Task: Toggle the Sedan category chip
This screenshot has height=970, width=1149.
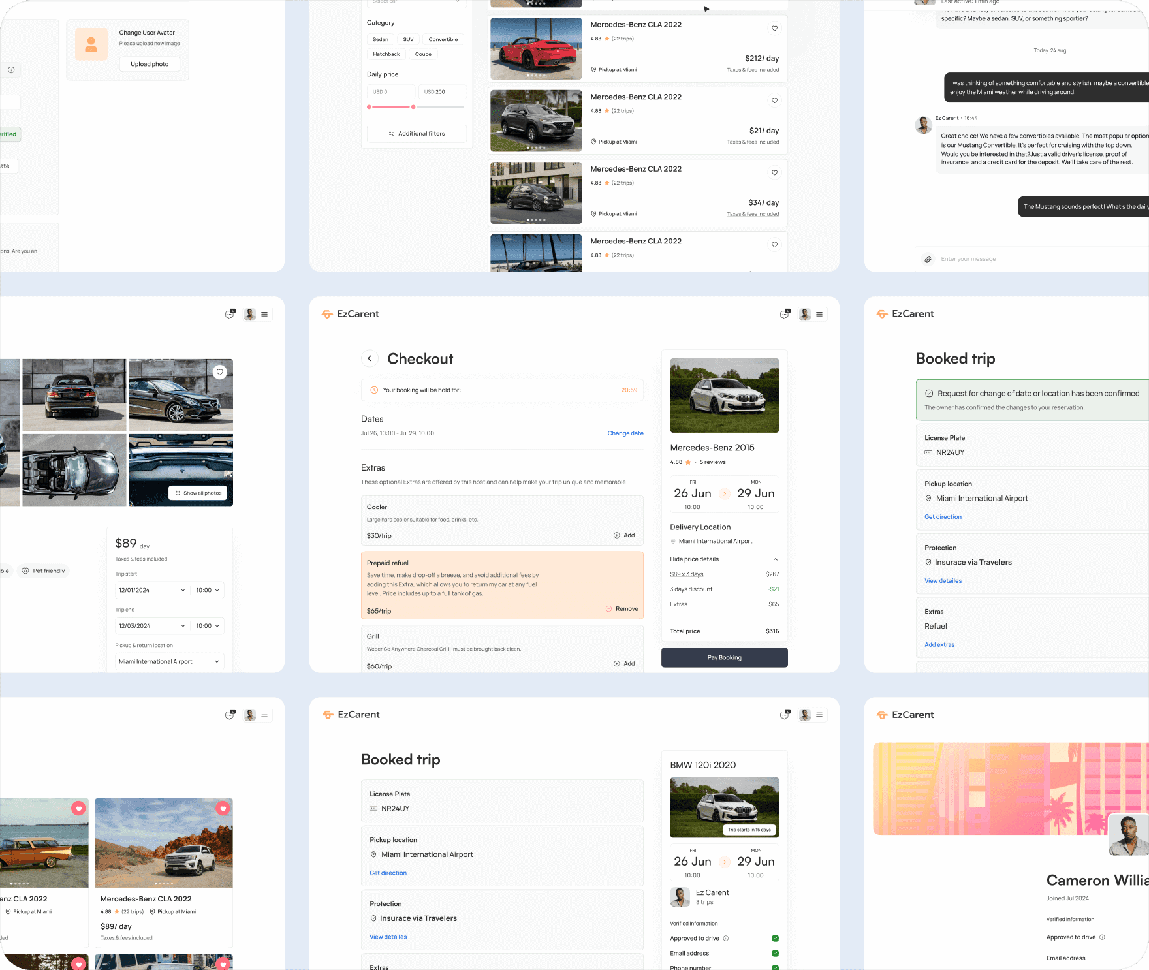Action: point(381,39)
